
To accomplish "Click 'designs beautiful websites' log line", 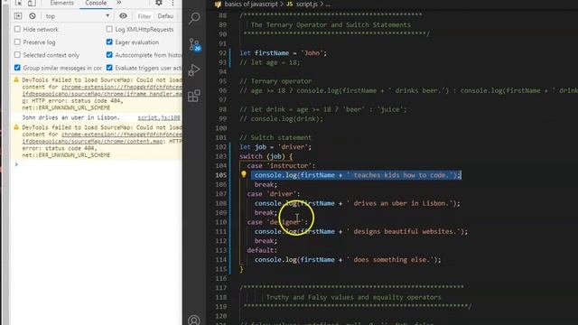I will tap(361, 231).
